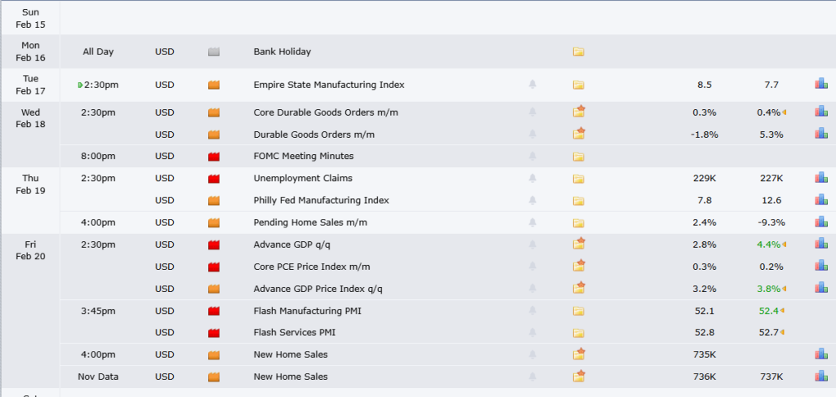Toggle bell alert for Advance GDP Price Index
Viewport: 836px width, 397px height.
click(532, 288)
